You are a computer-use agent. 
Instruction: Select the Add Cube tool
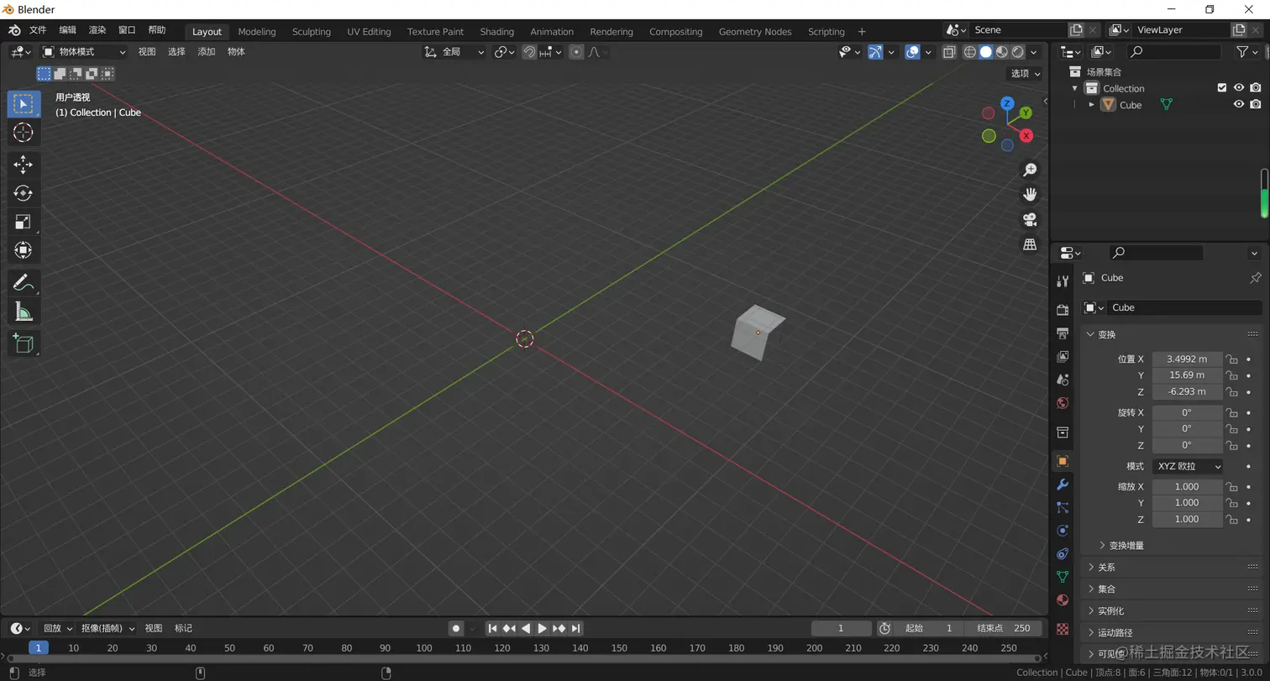[x=24, y=343]
